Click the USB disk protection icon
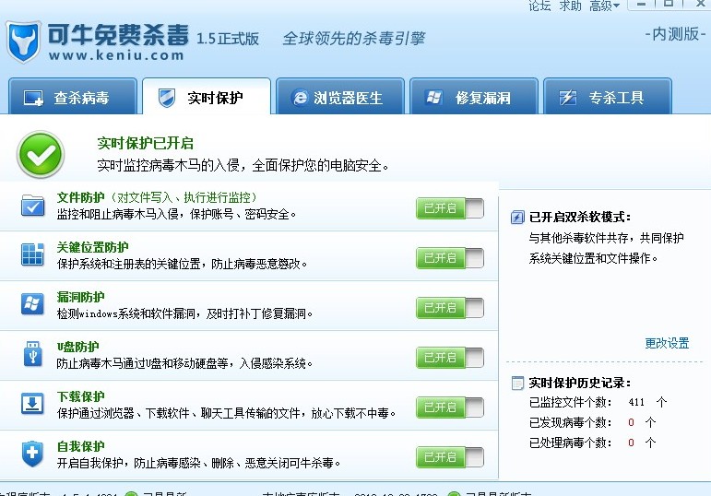 click(33, 353)
